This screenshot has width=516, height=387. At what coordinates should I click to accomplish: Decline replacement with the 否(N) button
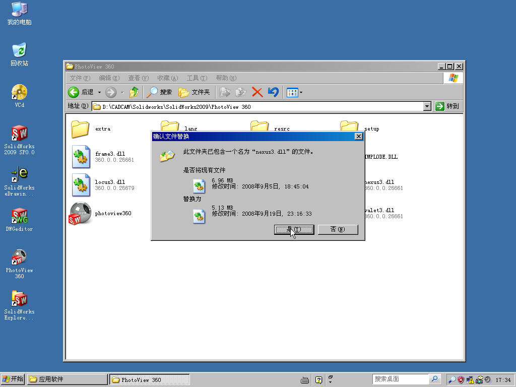pos(338,229)
